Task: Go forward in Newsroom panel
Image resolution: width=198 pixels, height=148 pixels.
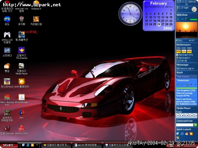Action: click(182, 84)
